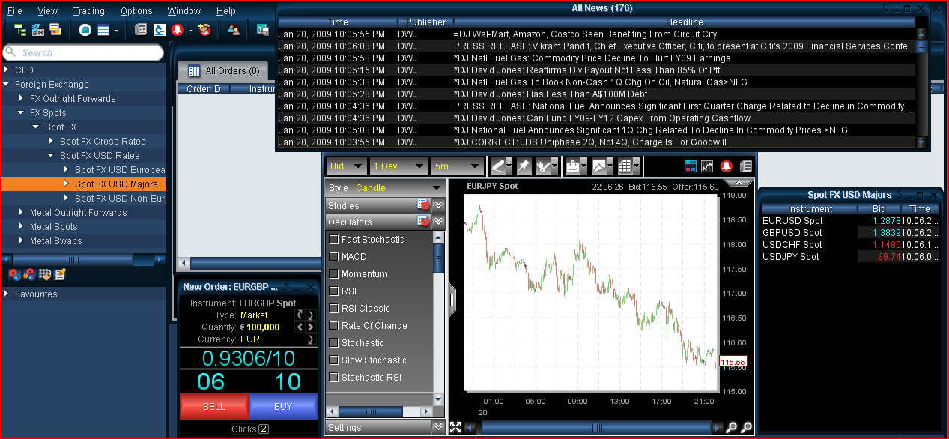
Task: Open the 5m interval dropdown
Action: coord(457,166)
